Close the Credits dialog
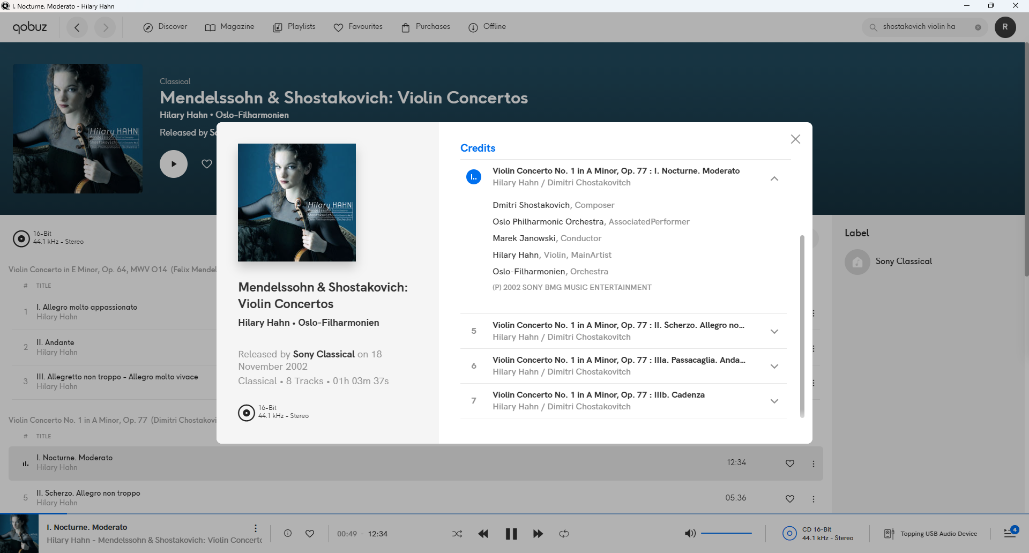This screenshot has height=553, width=1029. [x=795, y=139]
